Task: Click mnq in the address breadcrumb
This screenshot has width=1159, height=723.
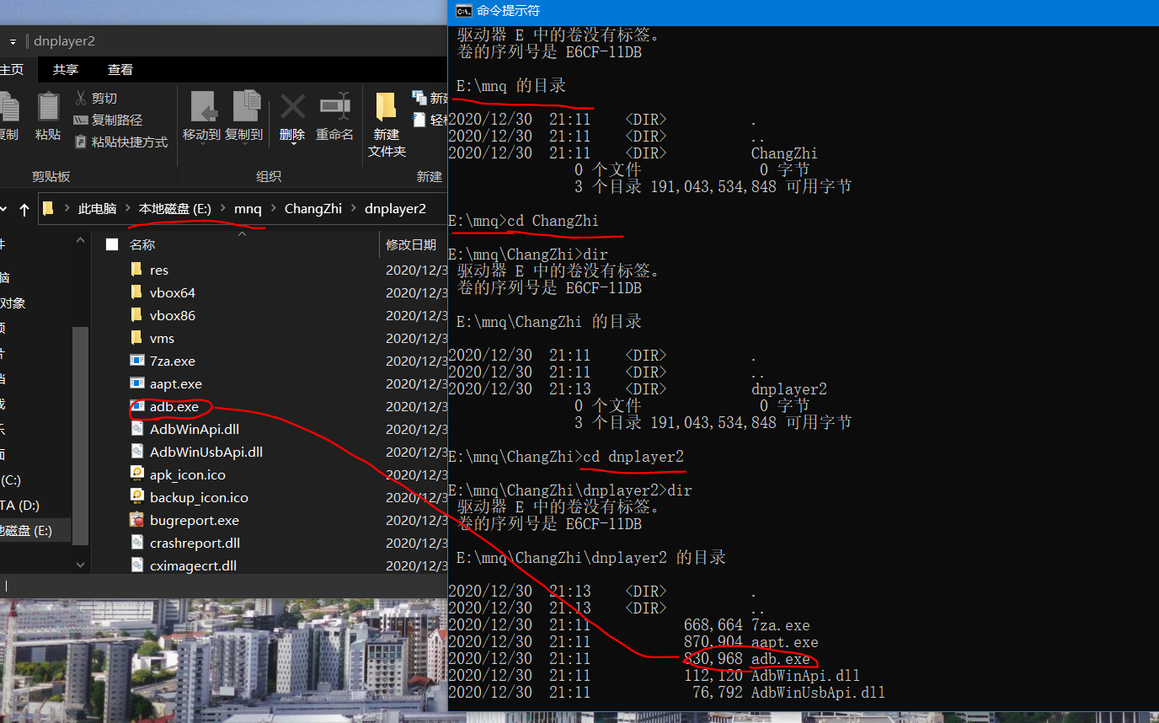Action: pyautogui.click(x=248, y=208)
